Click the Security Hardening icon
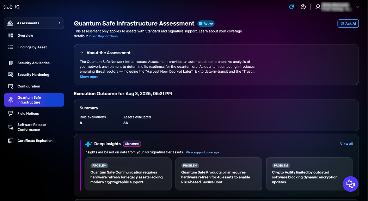 11,75
